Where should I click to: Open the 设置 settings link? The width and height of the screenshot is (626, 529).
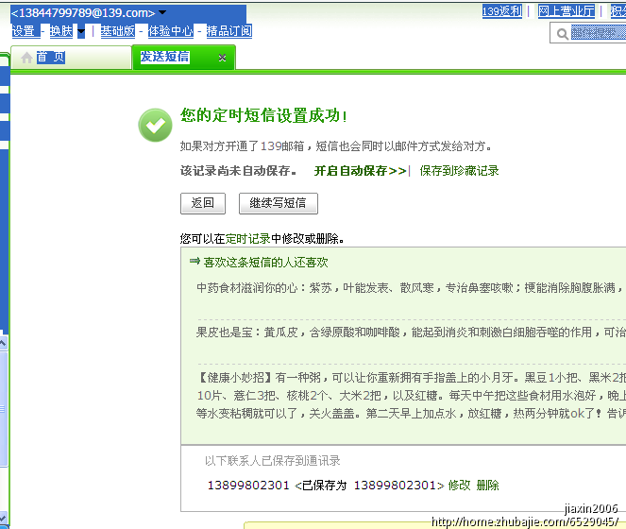tap(24, 31)
